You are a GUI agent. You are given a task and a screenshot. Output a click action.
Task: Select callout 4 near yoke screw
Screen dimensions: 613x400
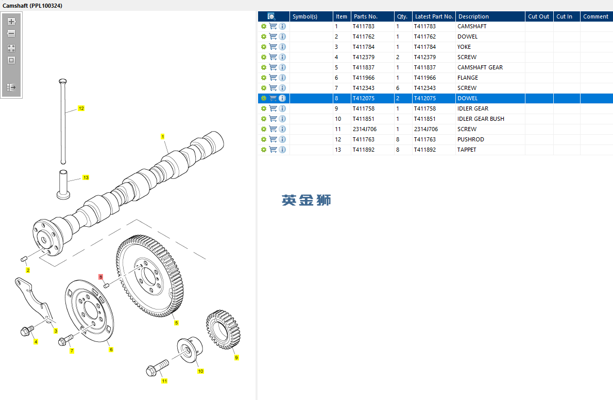[36, 342]
